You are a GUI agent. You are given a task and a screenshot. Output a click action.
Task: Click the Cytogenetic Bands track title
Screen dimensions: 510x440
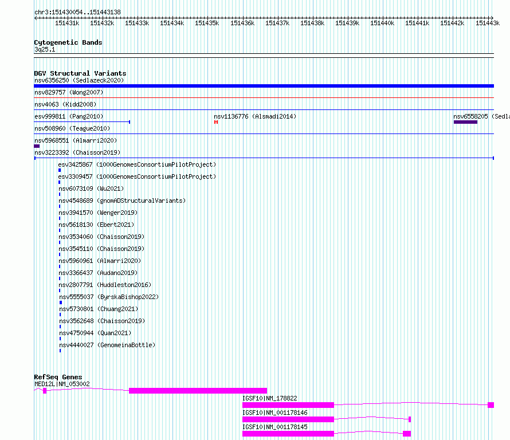[68, 42]
